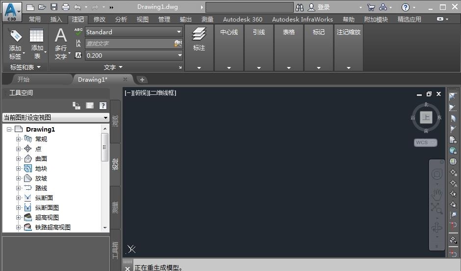Click the [二维线框] visual style control
This screenshot has width=461, height=271.
point(163,93)
